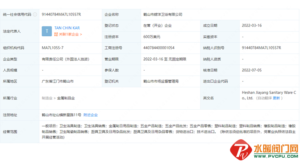Screen dimensions: 300x162
Task: Click the 组织机构代码 label cell
Action: click(x=20, y=48)
